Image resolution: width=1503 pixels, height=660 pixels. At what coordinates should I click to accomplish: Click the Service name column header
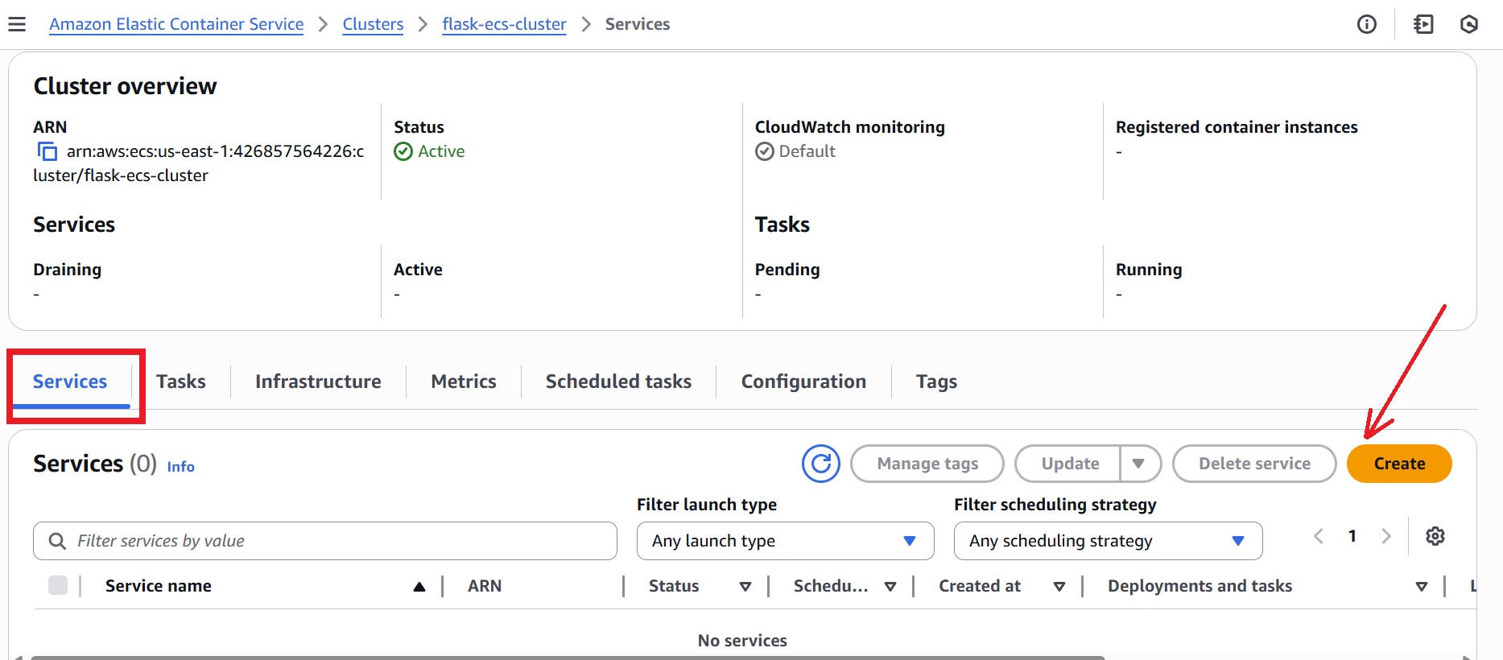pos(159,586)
